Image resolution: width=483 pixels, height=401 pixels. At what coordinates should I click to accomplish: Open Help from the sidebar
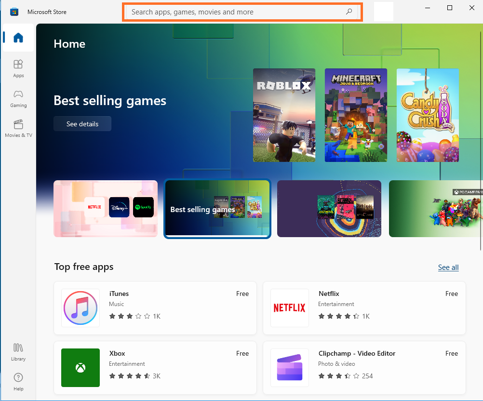point(18,382)
